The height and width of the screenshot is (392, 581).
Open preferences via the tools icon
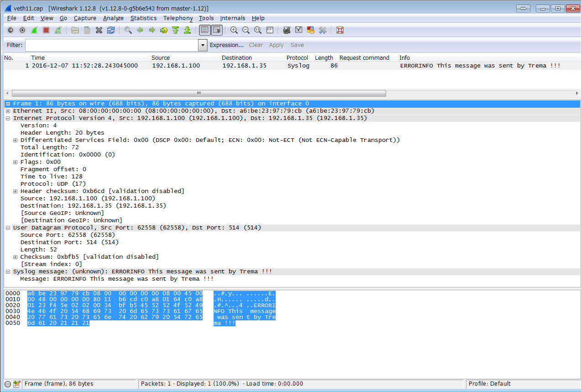point(323,31)
